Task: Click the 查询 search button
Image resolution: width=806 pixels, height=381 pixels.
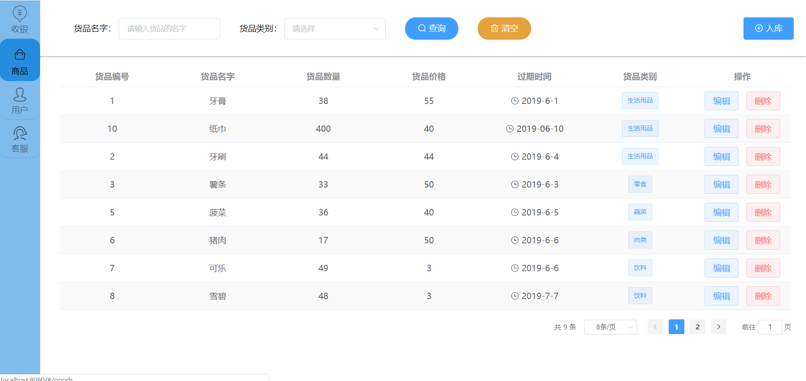Action: [x=432, y=28]
